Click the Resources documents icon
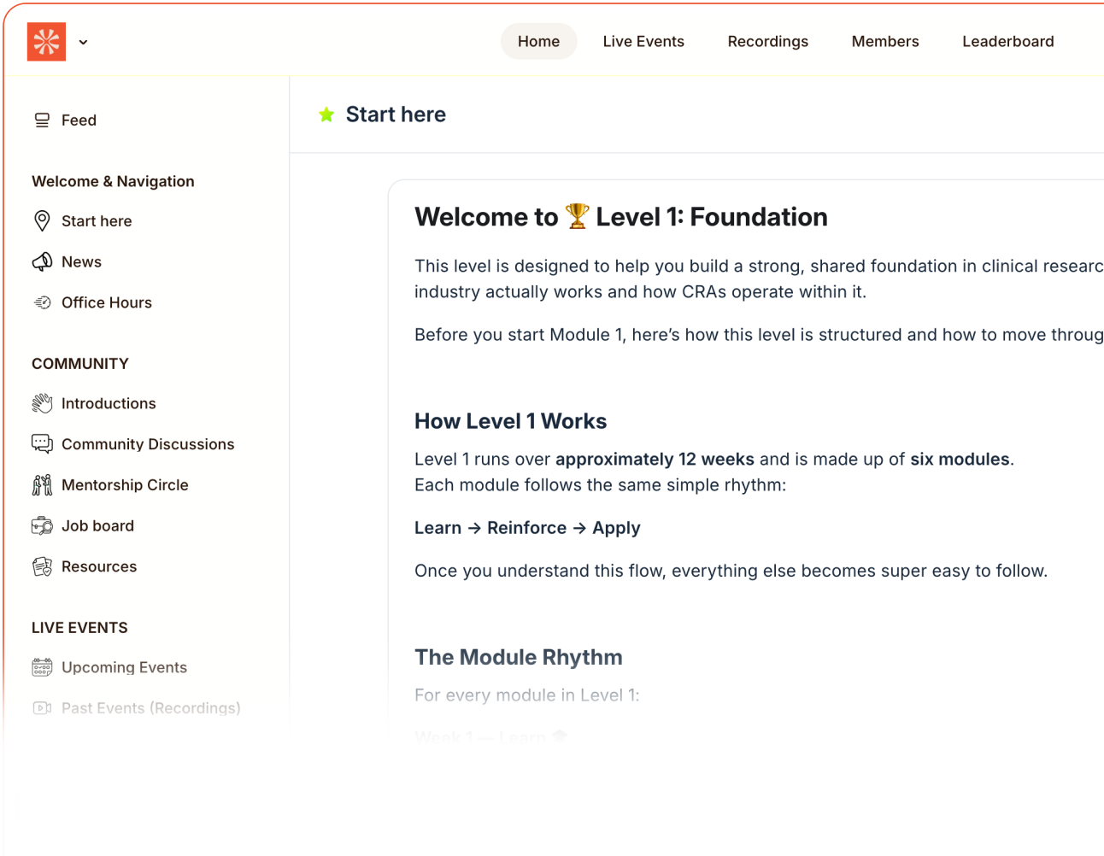 point(42,566)
